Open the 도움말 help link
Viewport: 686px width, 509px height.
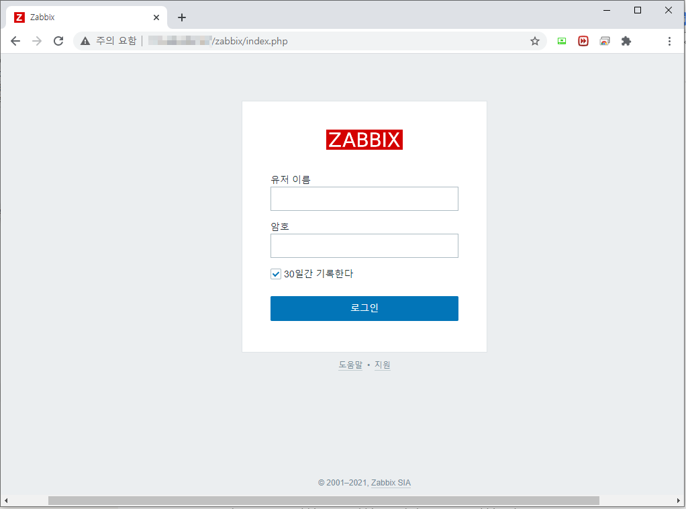point(350,365)
